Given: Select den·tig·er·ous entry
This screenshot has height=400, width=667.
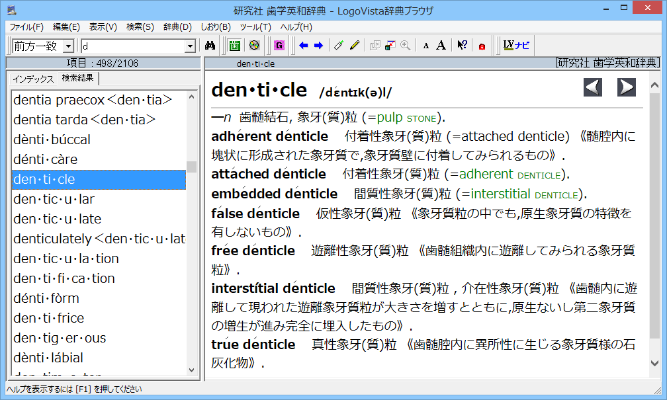Looking at the screenshot, I should [x=99, y=338].
